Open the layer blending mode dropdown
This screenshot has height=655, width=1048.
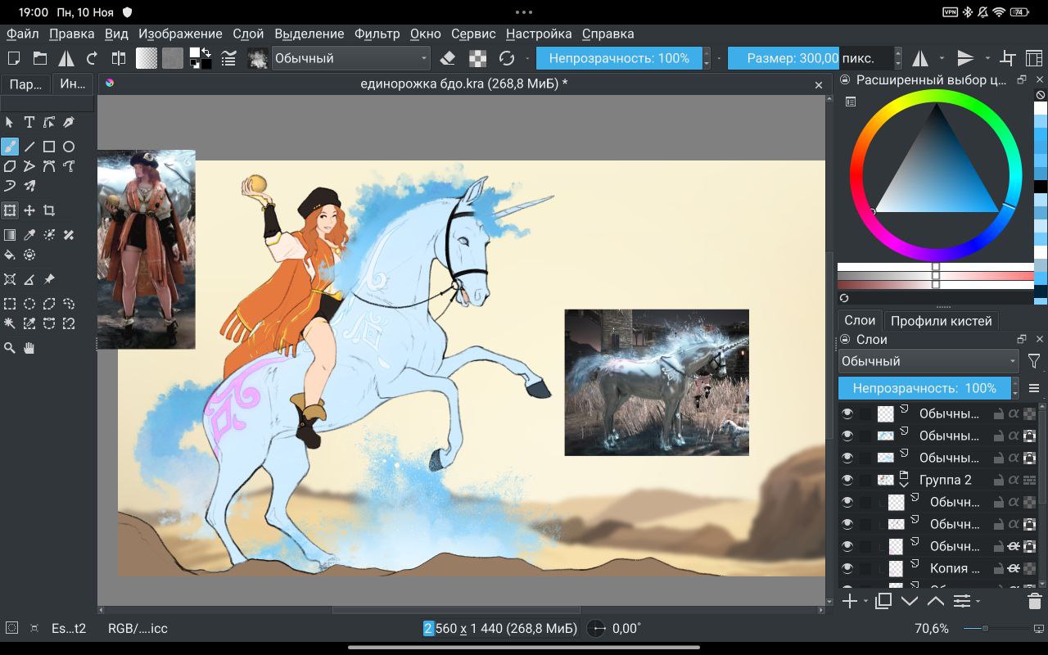(x=928, y=361)
